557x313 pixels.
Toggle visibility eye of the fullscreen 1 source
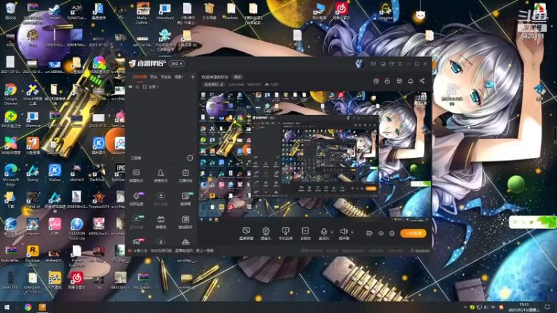pyautogui.click(x=131, y=87)
